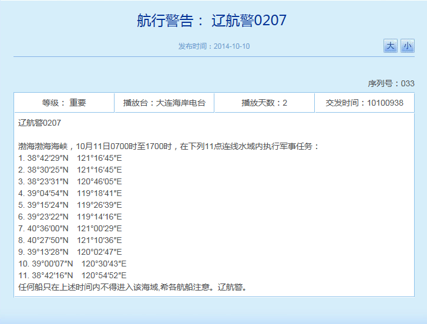Image resolution: width=427 pixels, height=324 pixels.
Task: Click the closing warning line 任何船只在上述时间内
Action: [x=132, y=287]
